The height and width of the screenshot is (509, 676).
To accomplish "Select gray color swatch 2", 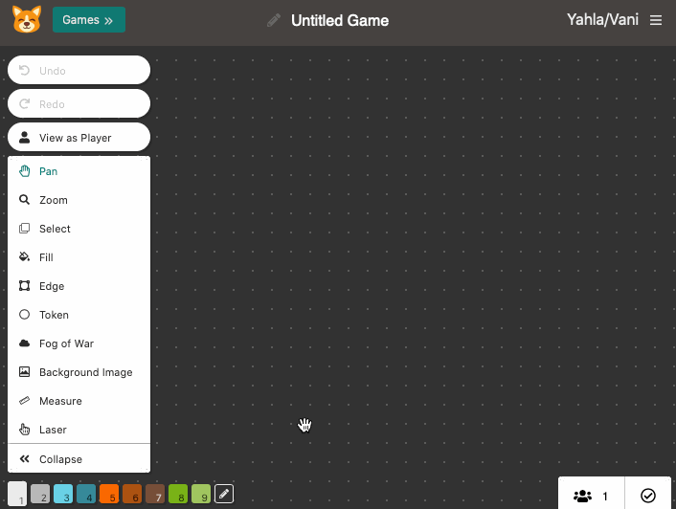I will (40, 494).
